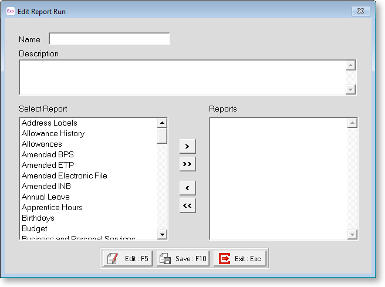This screenshot has height=287, width=385.
Task: Choose Amended BPS from Select Report list
Action: click(x=48, y=155)
